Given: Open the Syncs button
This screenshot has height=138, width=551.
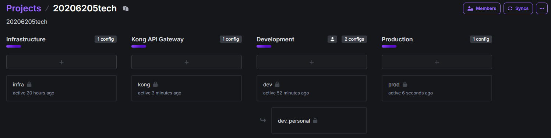Looking at the screenshot, I should click(518, 8).
